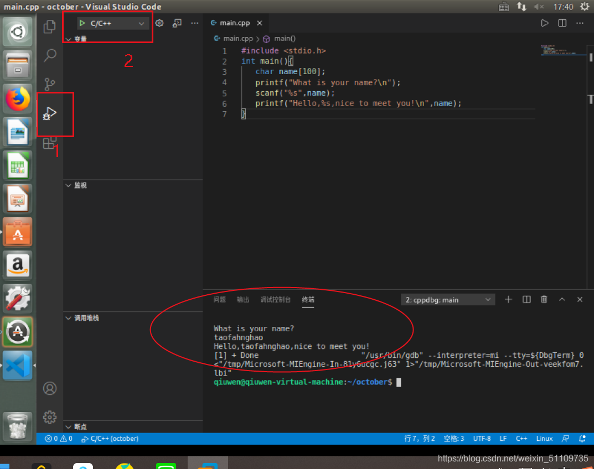Change indentation via '空格: 3' status item
The image size is (594, 469).
click(x=454, y=439)
